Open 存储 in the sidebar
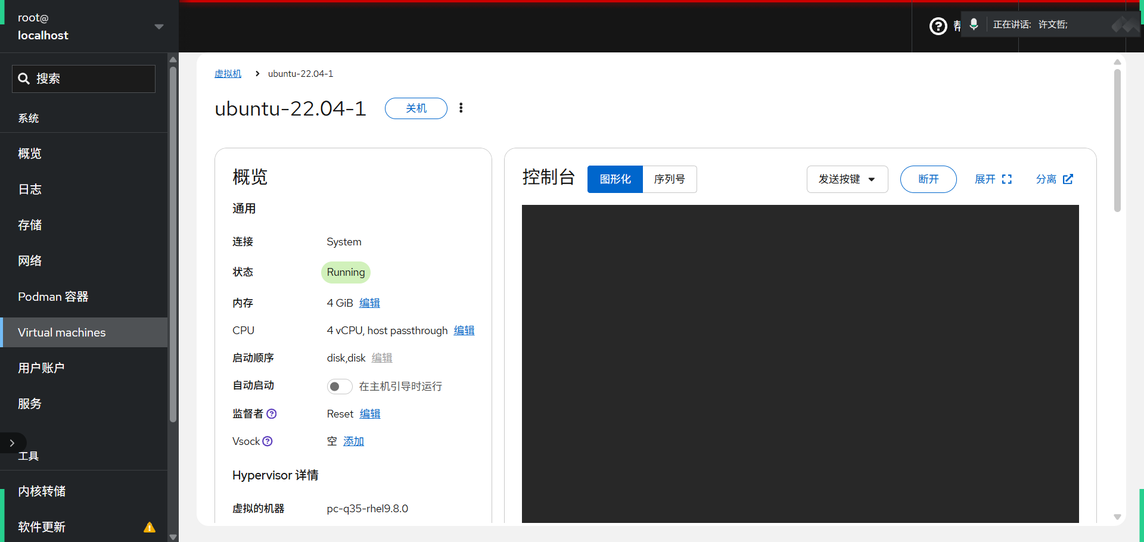 83,225
